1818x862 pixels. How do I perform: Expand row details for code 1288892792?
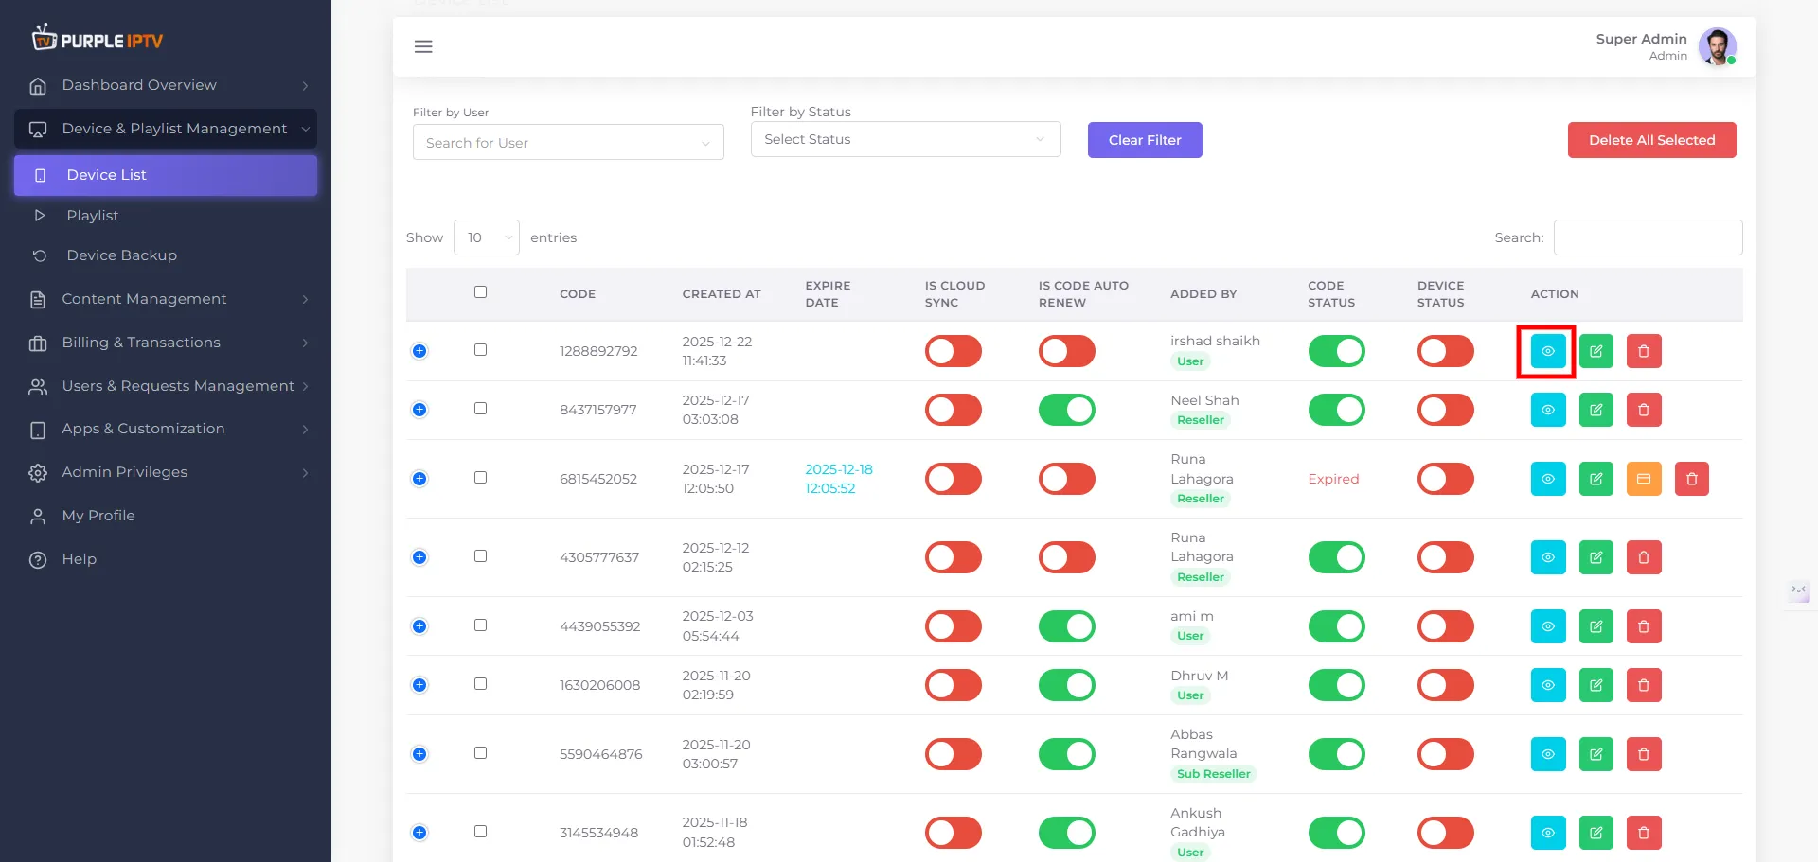(419, 351)
